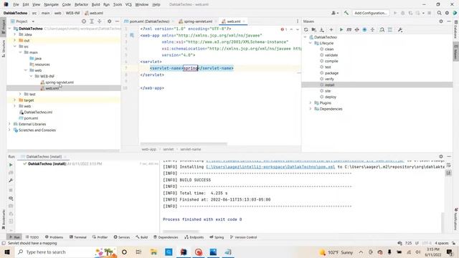Viewport: 459px width, 258px height.
Task: Open the Navigate menu
Action: 51,4
